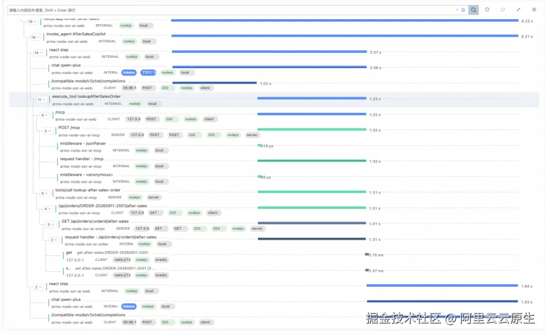Select the middleware - <anonymous> span
The width and height of the screenshot is (545, 335).
(x=86, y=175)
